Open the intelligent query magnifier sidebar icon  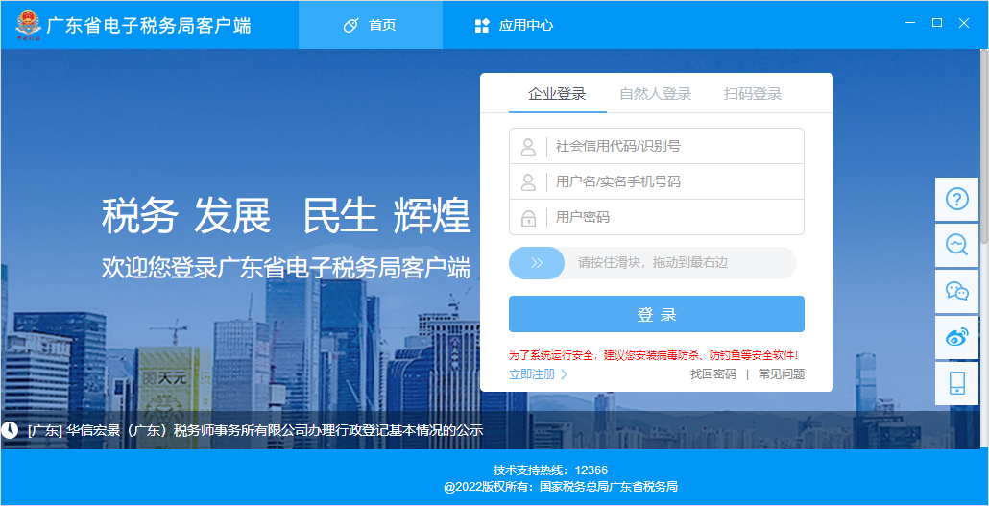(x=956, y=245)
